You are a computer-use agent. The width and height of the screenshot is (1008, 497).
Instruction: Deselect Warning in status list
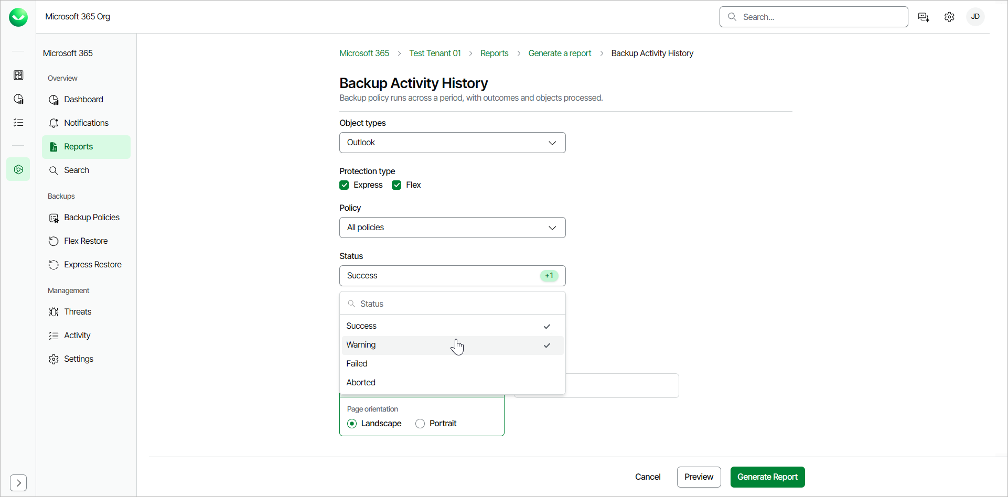453,345
